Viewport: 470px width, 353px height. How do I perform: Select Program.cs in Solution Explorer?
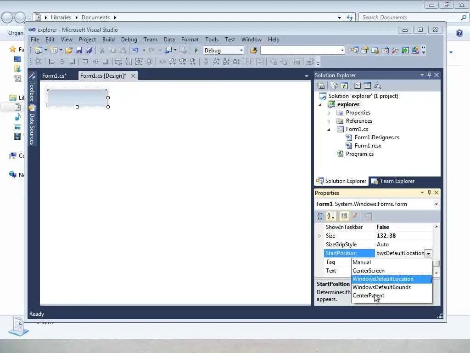pyautogui.click(x=360, y=154)
